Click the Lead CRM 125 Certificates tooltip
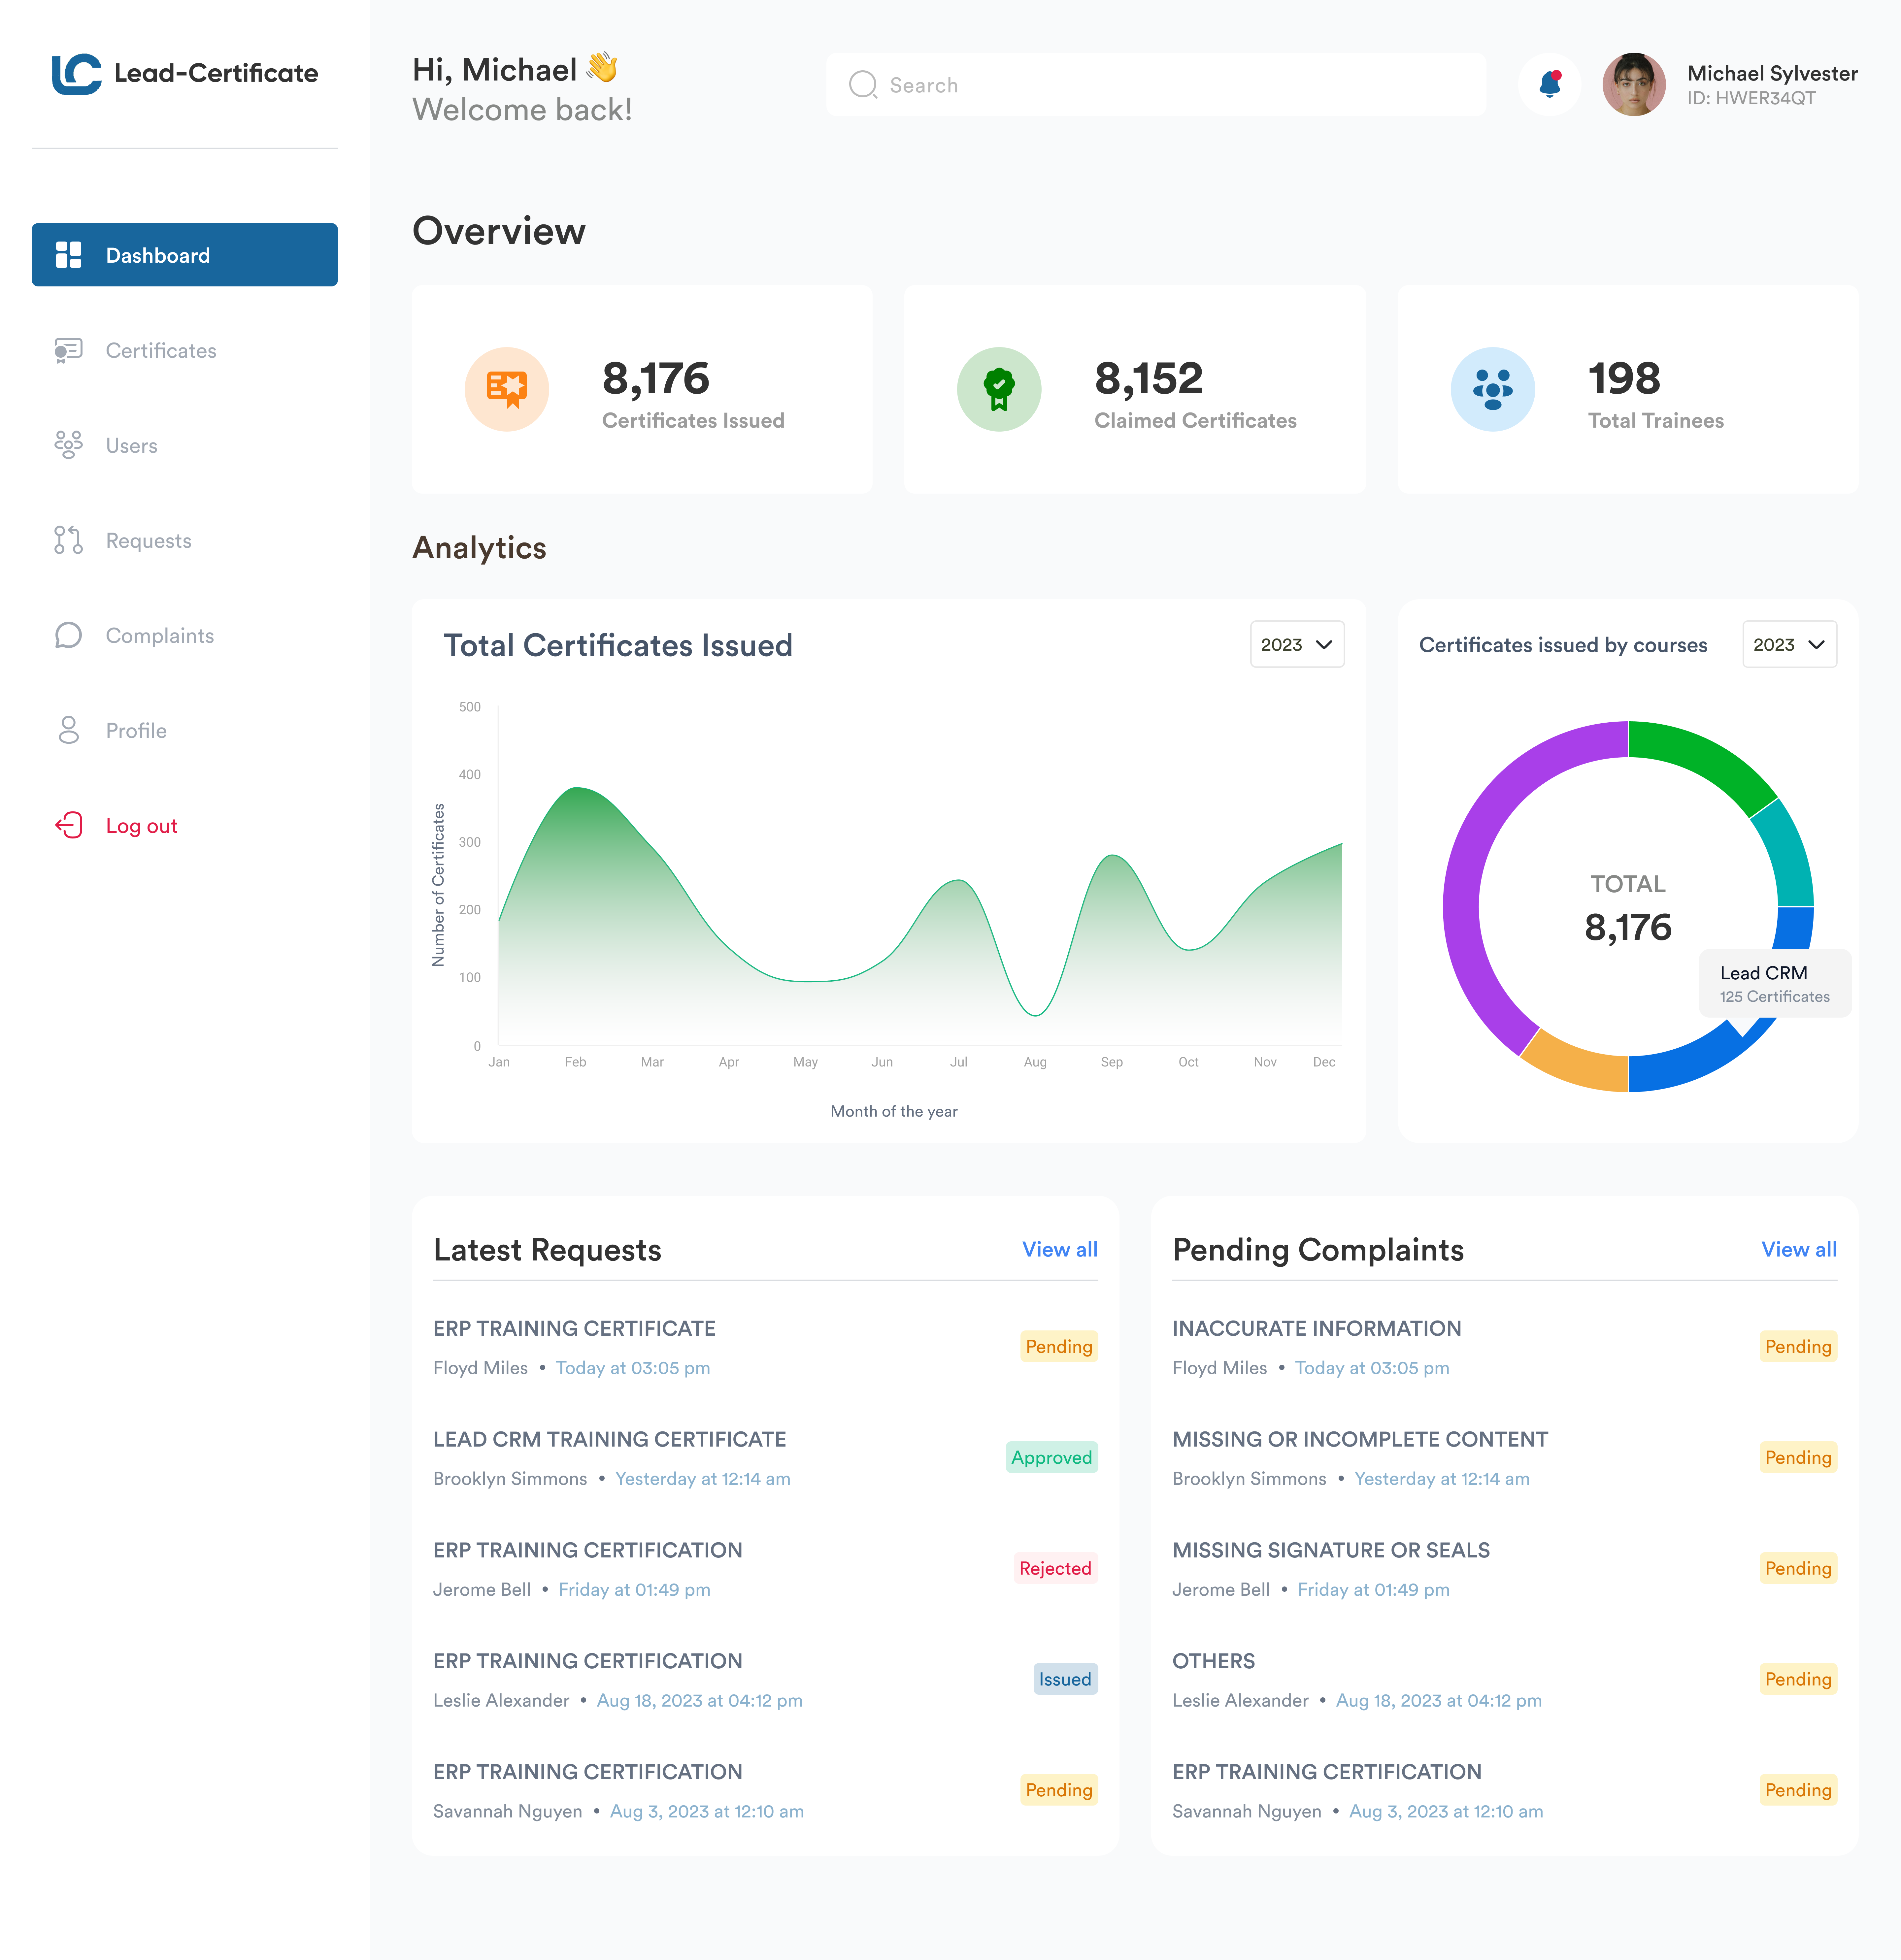This screenshot has width=1901, height=1960. (1775, 984)
